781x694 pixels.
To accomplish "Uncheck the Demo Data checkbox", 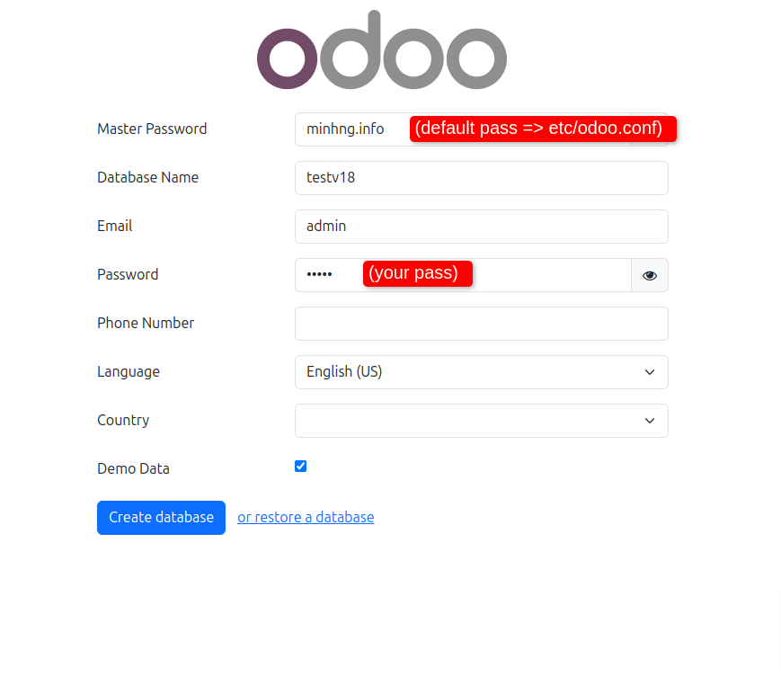I will click(x=301, y=466).
